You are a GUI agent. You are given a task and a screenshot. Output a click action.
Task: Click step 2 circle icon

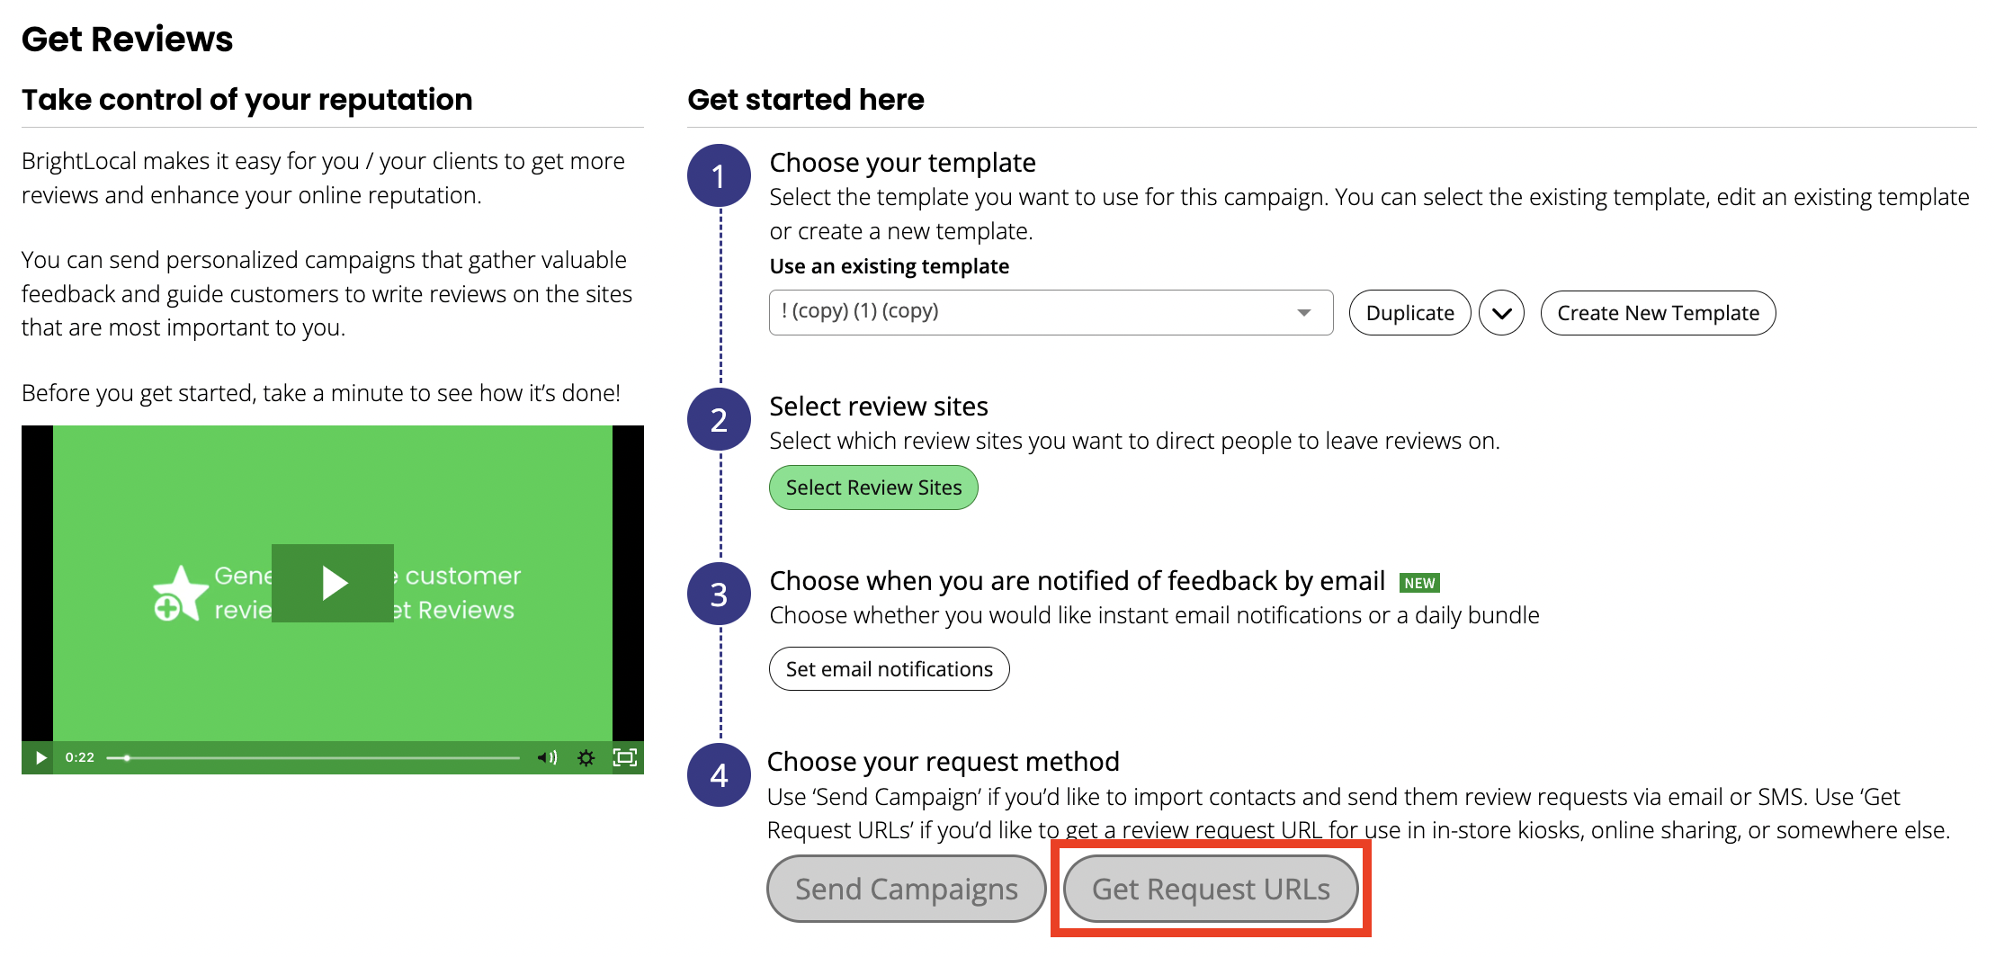[719, 420]
